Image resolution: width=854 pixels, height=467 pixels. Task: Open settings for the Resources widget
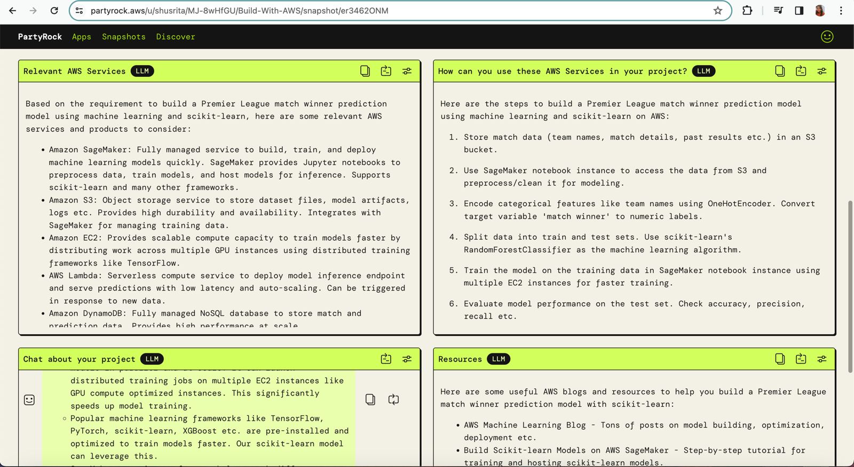coord(822,359)
